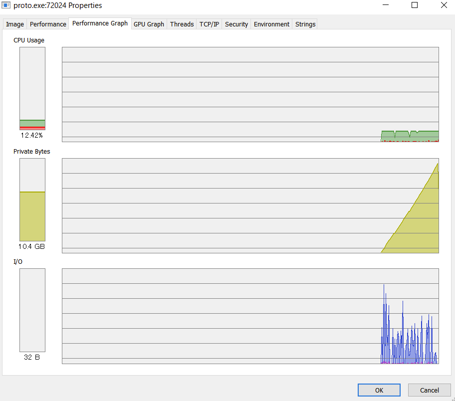455x401 pixels.
Task: Close the Properties window
Action: [x=444, y=5]
